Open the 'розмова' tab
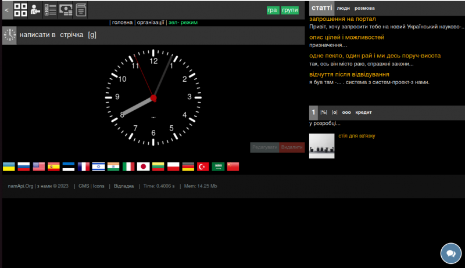 tap(364, 9)
